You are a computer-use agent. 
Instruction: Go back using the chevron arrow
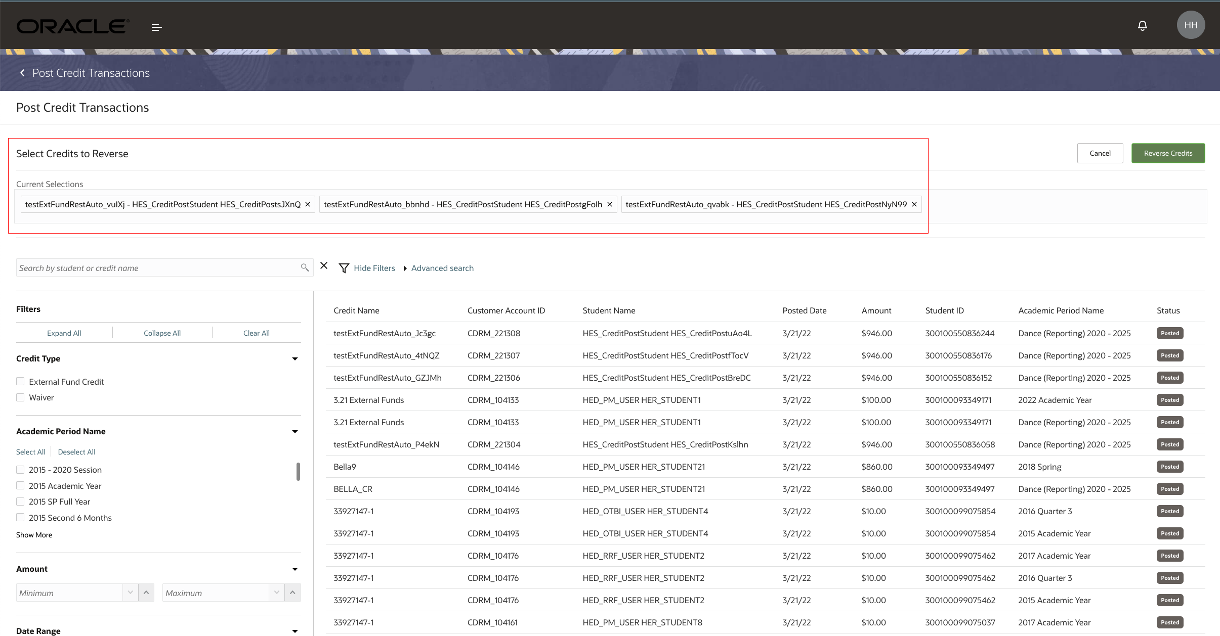(22, 73)
